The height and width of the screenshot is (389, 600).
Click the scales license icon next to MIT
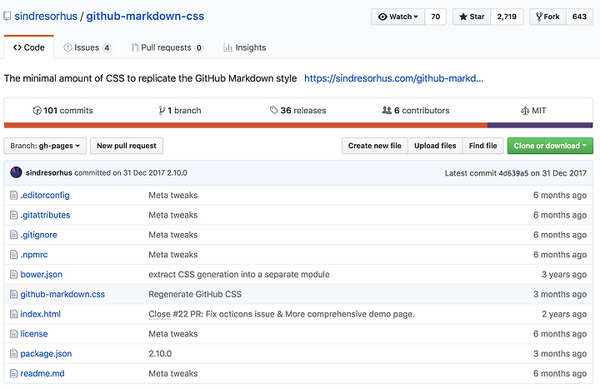[525, 111]
